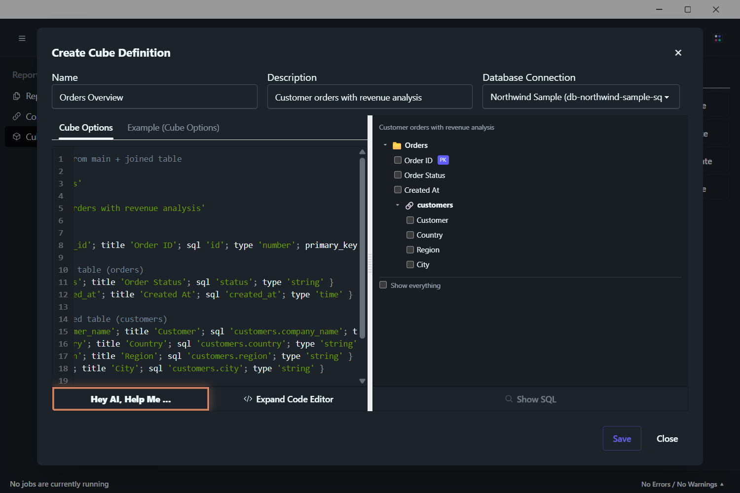Click code line 11 with Order Status
The image size is (740, 493).
coord(203,282)
